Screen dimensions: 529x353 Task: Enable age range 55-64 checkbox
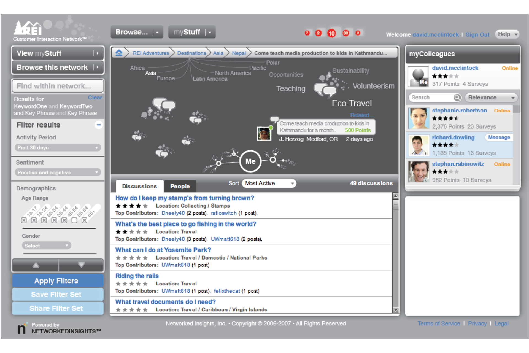point(74,220)
